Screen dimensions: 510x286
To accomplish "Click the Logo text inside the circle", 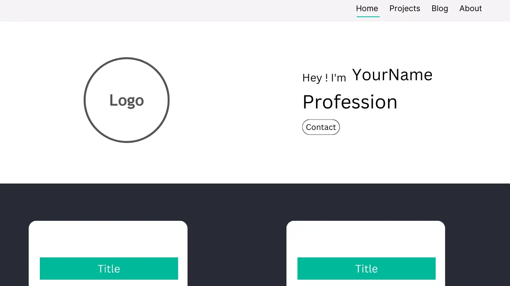I will [126, 100].
